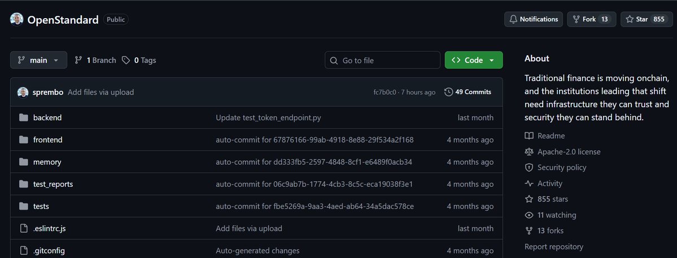Click the eye icon beside 11 watching
The image size is (677, 258).
[x=529, y=215]
